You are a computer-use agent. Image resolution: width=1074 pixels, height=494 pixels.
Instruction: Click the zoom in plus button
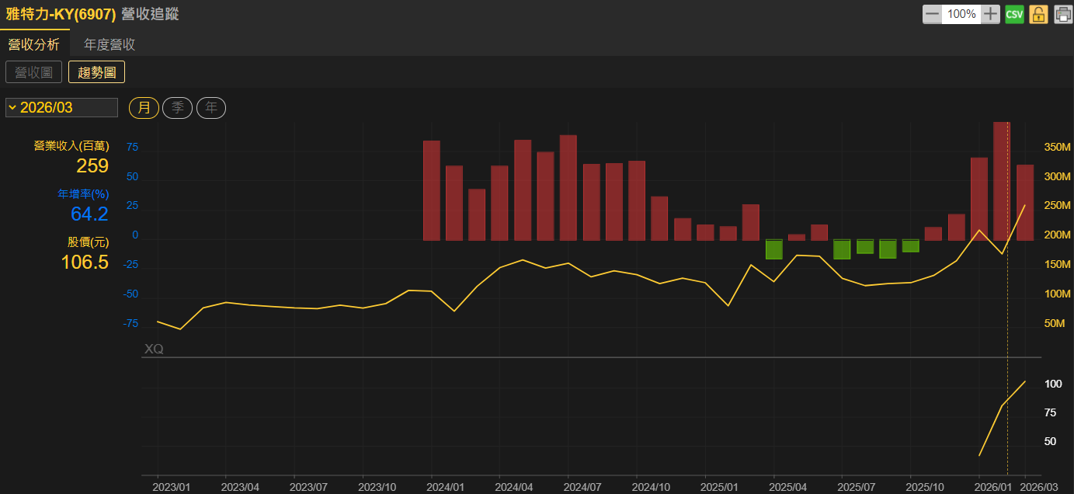coord(989,14)
